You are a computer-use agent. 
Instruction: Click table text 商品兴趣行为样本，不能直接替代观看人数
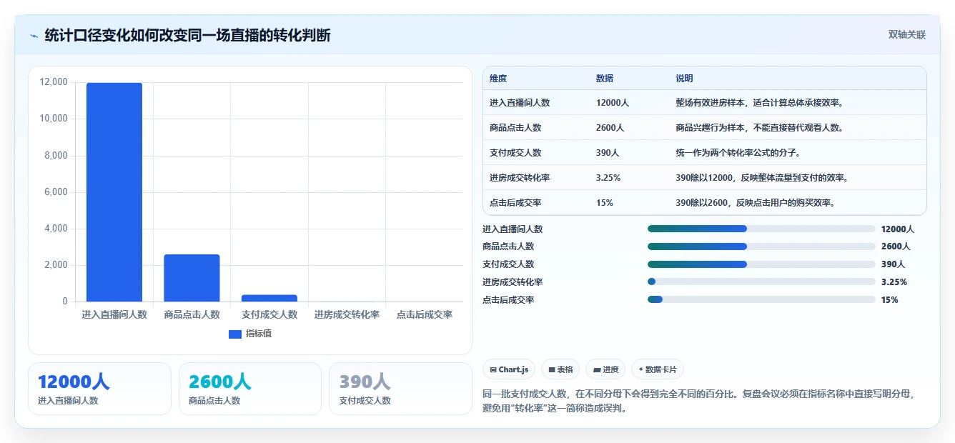(761, 128)
